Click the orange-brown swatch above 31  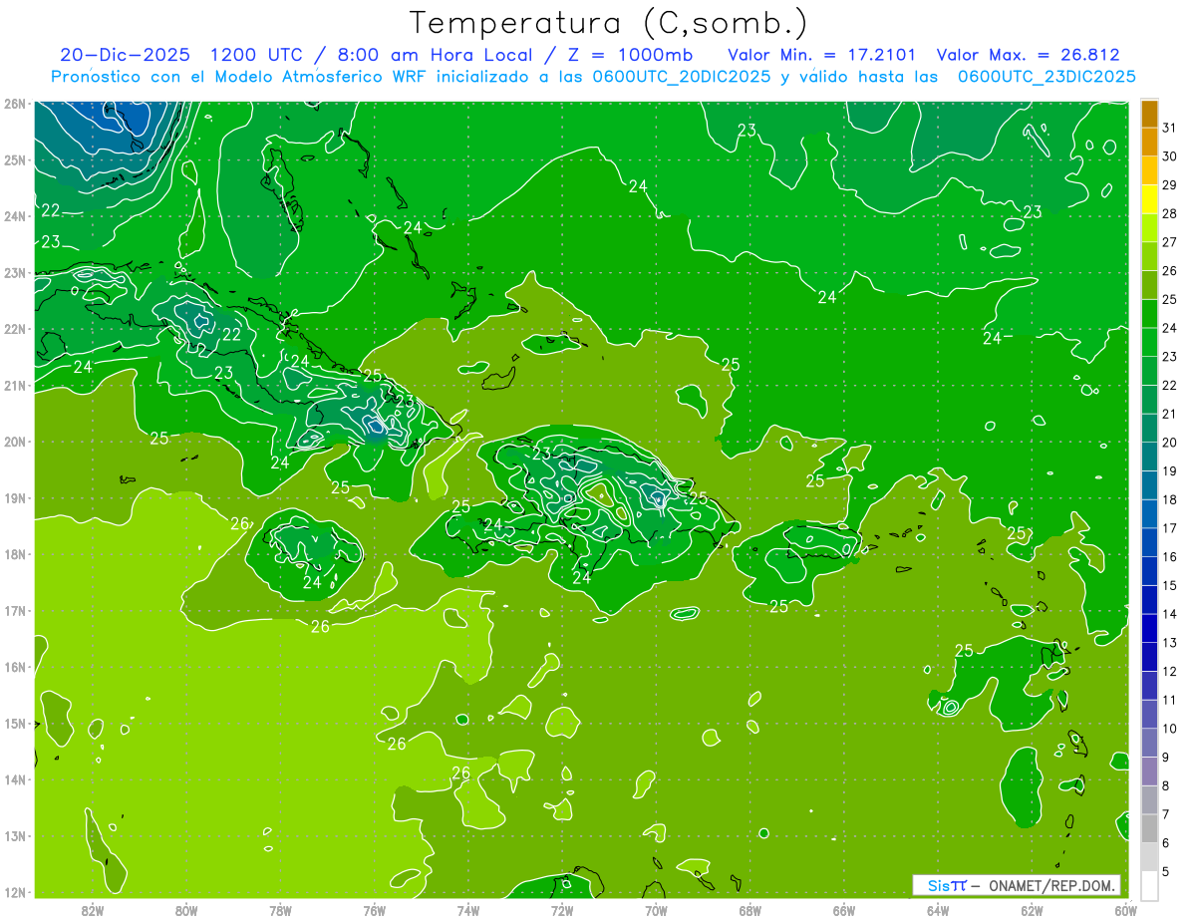1149,114
